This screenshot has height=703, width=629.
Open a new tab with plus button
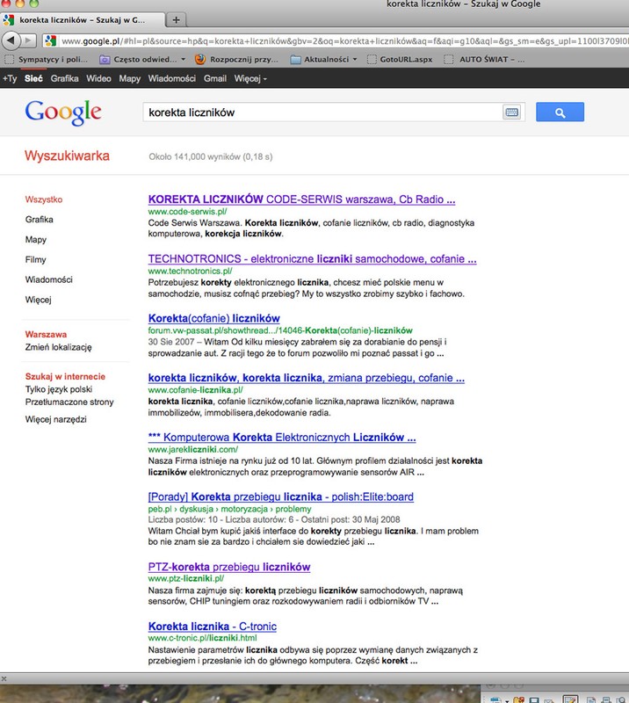coord(177,19)
